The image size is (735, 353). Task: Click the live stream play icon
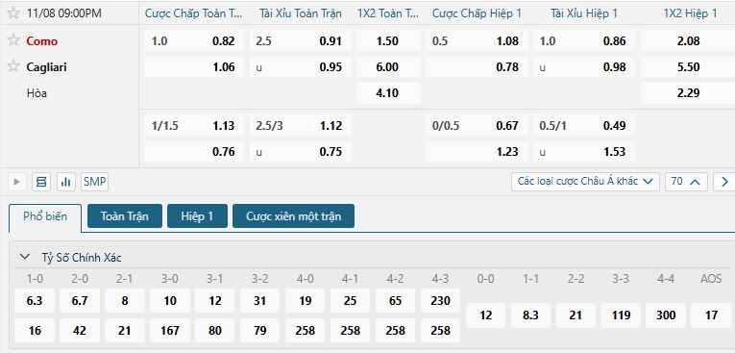[17, 182]
